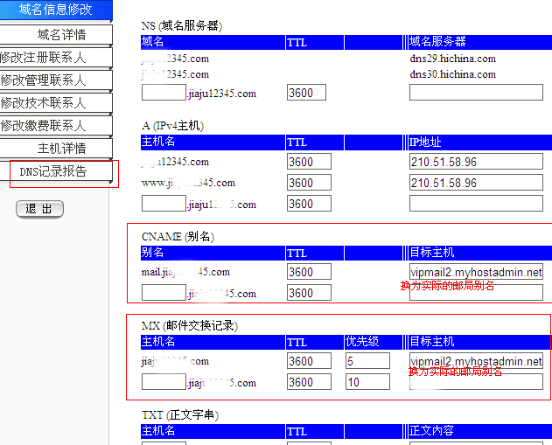Open 修改技术联系人 from the sidebar
The width and height of the screenshot is (552, 445).
(56, 103)
